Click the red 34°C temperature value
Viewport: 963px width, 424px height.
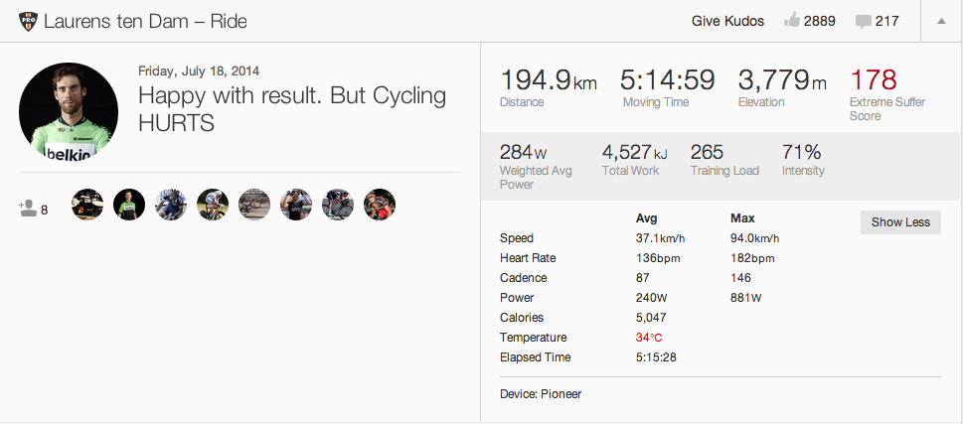(x=649, y=338)
